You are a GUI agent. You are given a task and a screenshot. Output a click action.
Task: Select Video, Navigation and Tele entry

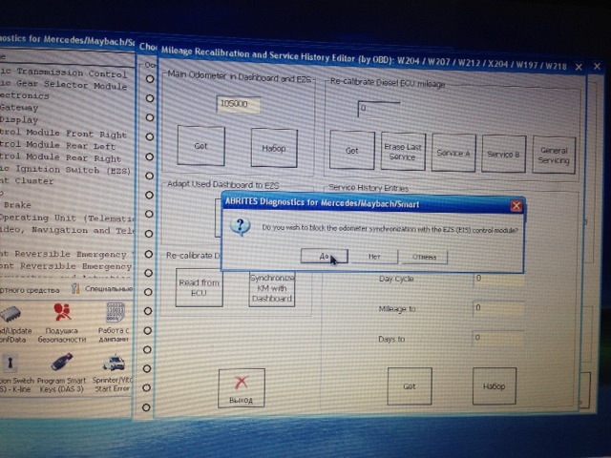67,230
